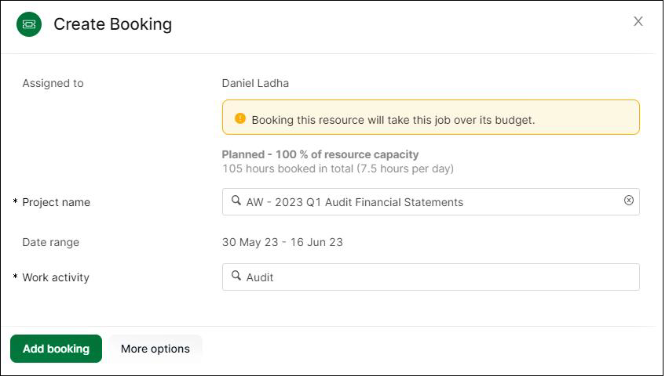Click the Date range label
The width and height of the screenshot is (669, 380).
point(50,242)
